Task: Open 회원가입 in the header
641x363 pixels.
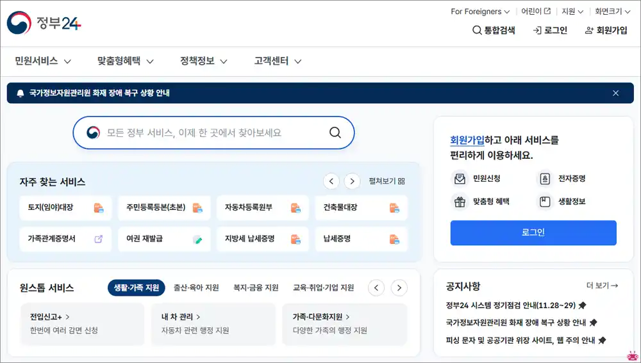Action: (606, 30)
